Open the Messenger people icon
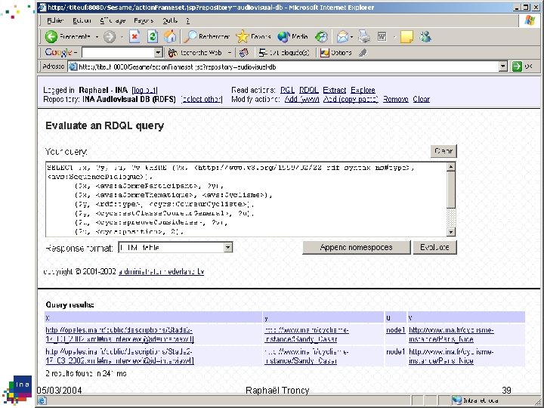 pos(425,36)
